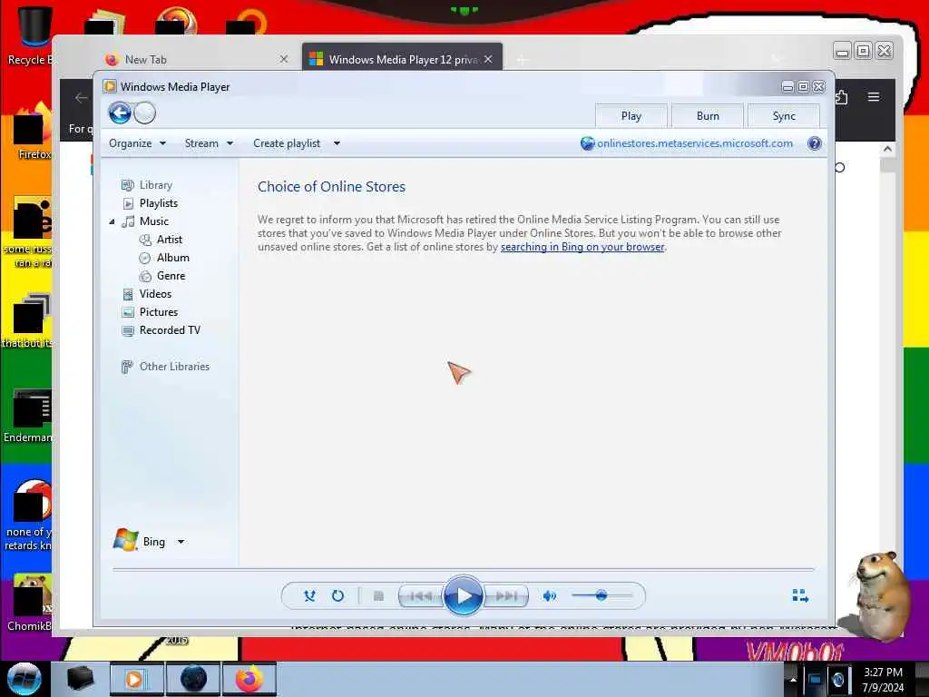Open the Help question mark icon

click(x=815, y=143)
